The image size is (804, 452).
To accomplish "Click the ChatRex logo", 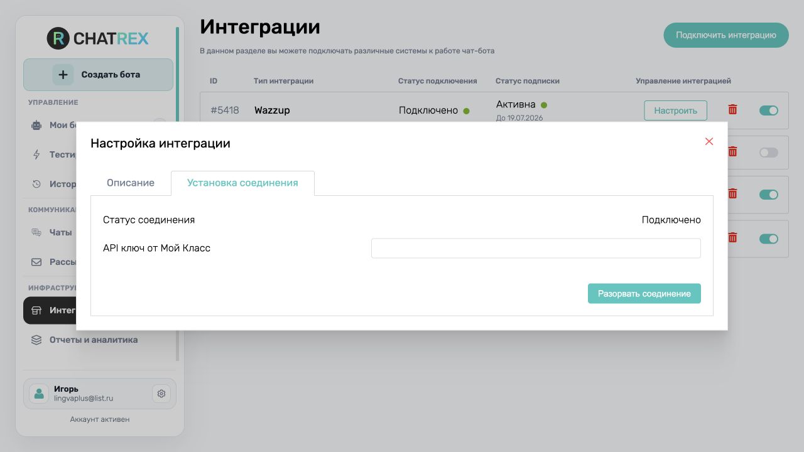I will 98,38.
